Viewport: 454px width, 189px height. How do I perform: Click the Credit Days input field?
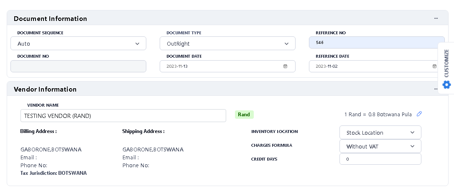point(380,159)
